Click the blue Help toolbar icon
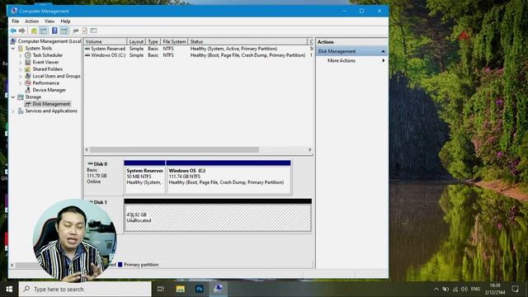Screen dimensions: 528x297 54,31
